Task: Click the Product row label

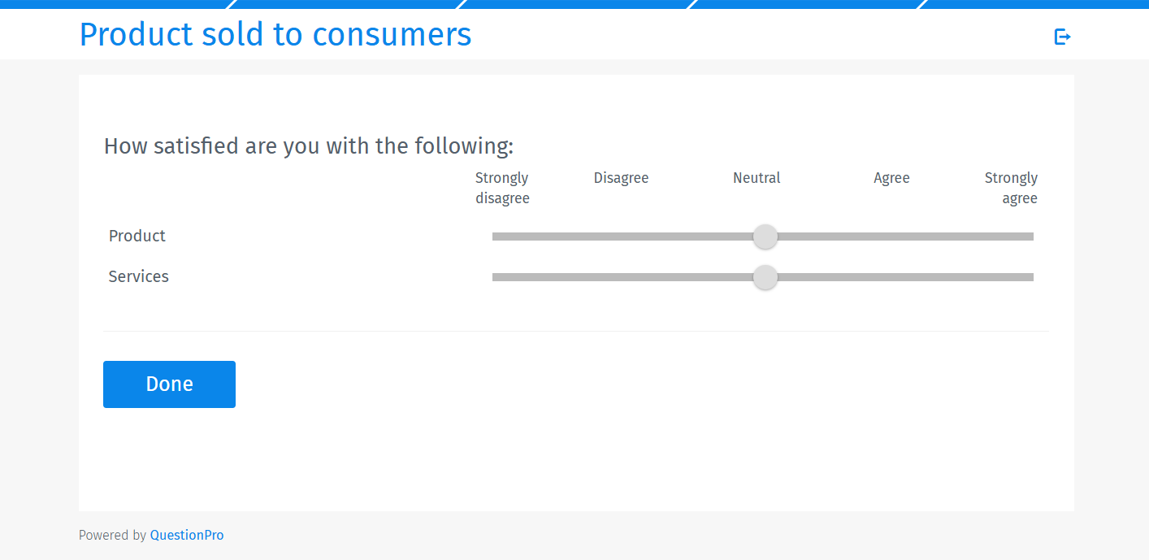Action: pos(137,236)
